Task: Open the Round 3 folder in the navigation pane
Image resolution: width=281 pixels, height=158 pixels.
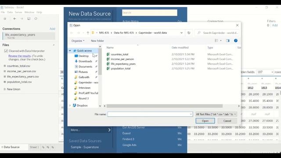Action: [x=83, y=98]
